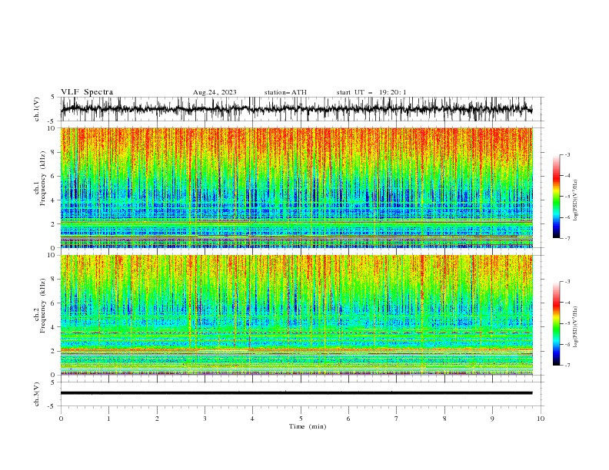This screenshot has height=470, width=609.
Task: Click time axis tick label "3"
Action: coord(205,419)
